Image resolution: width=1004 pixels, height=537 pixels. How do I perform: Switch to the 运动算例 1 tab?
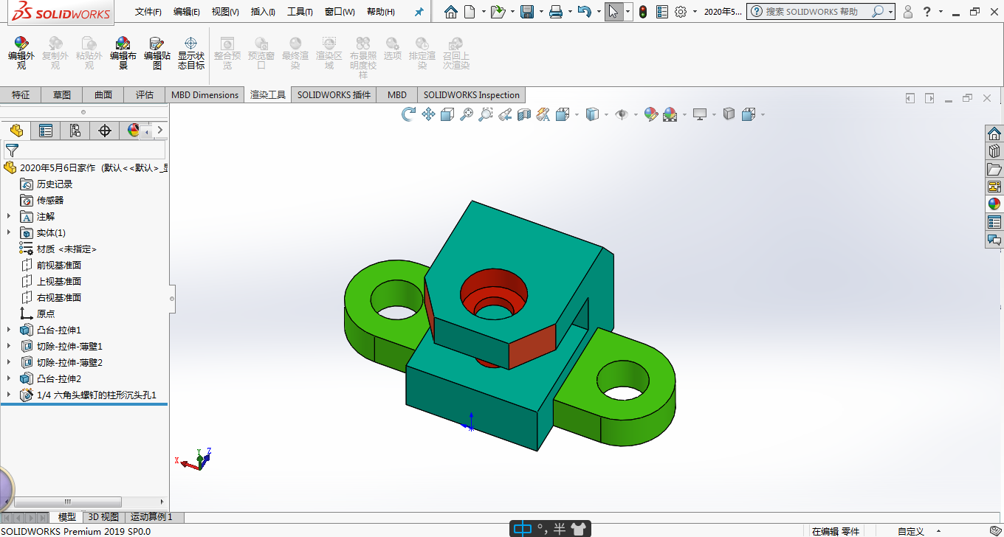tap(151, 517)
